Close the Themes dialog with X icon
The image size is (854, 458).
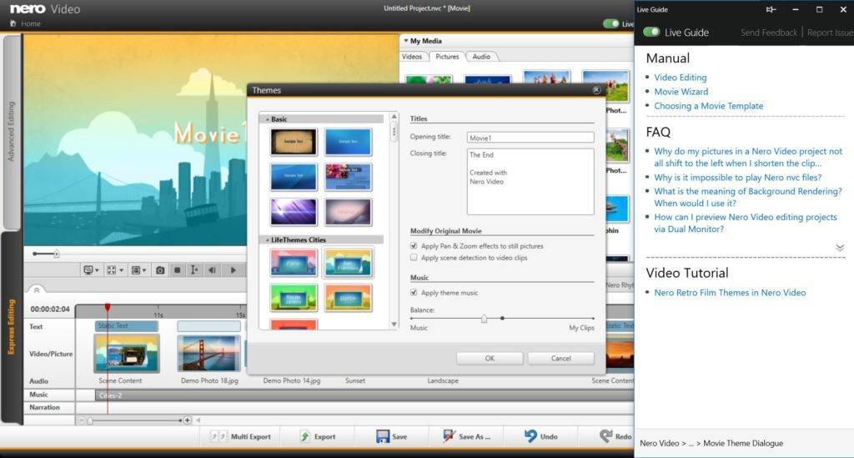click(596, 90)
